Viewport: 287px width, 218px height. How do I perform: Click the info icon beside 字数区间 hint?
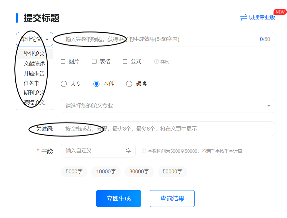pos(144,151)
